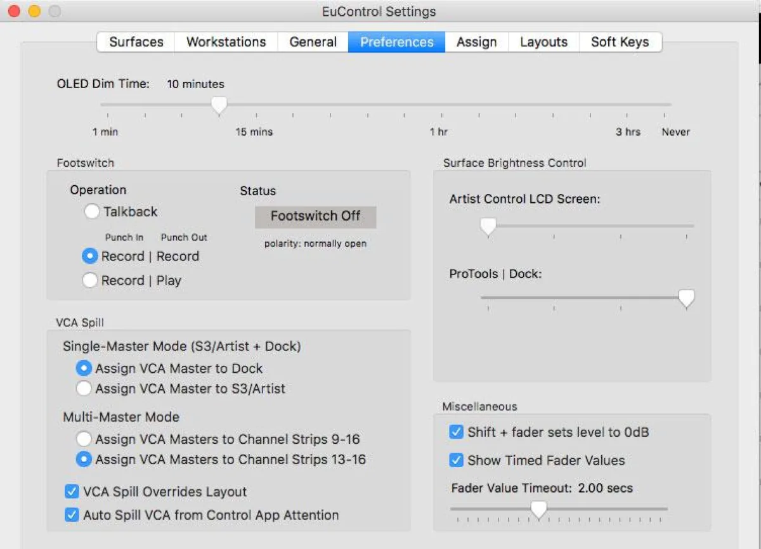Click the 1 min label on OLED scale

coord(105,132)
